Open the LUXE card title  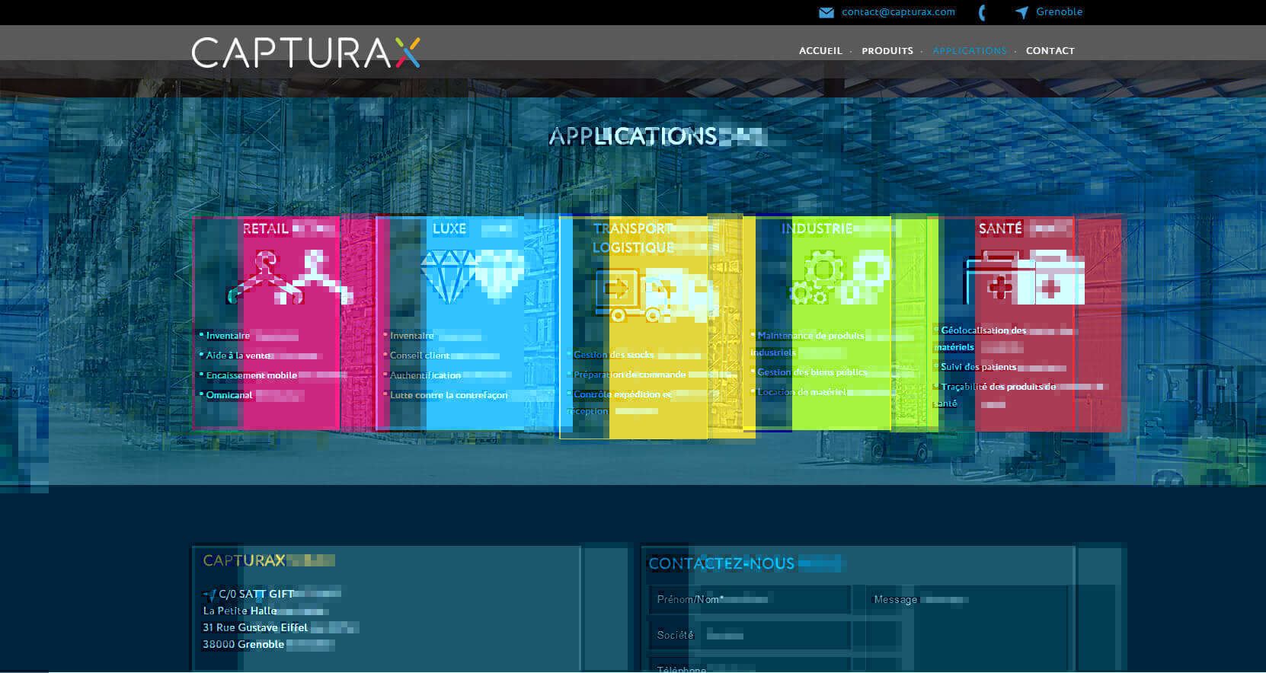coord(449,228)
